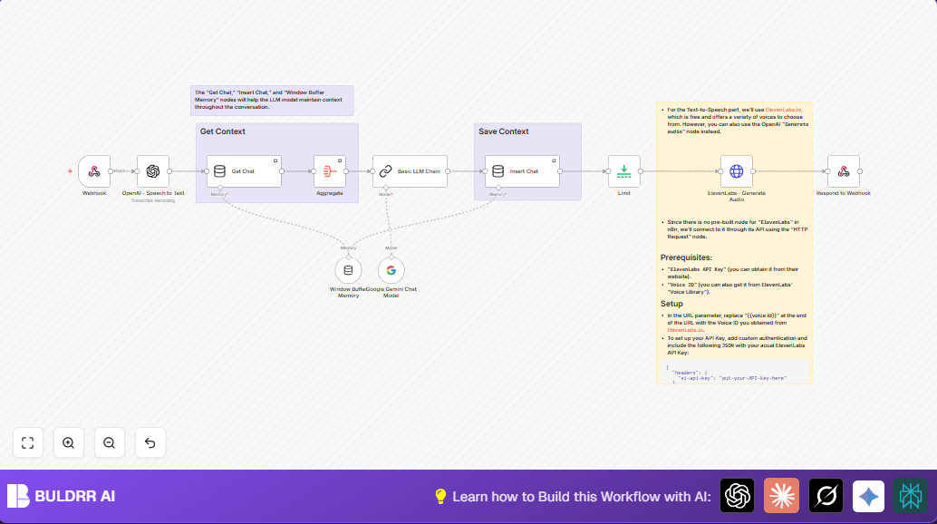Click the BULDRR AI logo
Screen dimensions: 937x524
click(x=61, y=496)
